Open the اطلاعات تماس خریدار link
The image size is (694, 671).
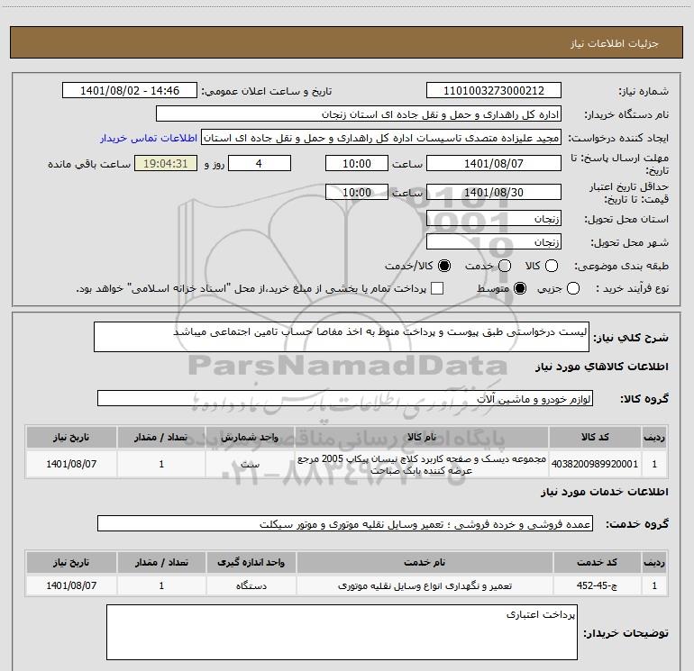coord(149,138)
